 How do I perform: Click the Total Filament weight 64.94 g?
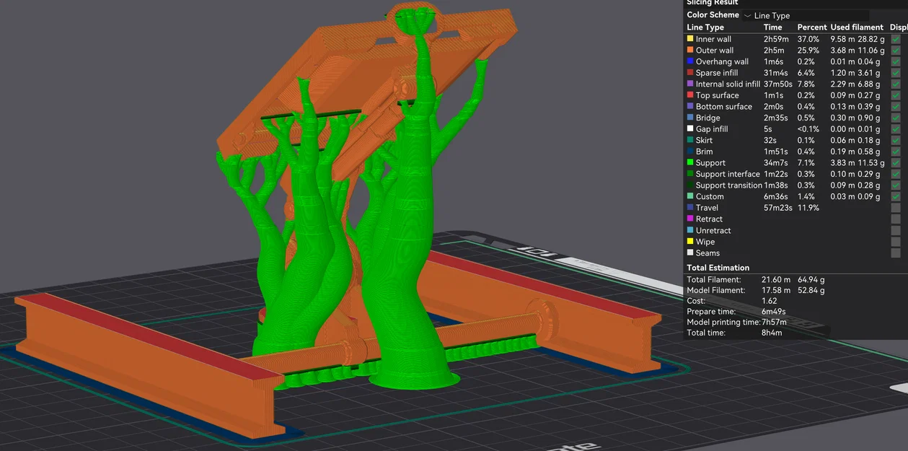click(811, 279)
